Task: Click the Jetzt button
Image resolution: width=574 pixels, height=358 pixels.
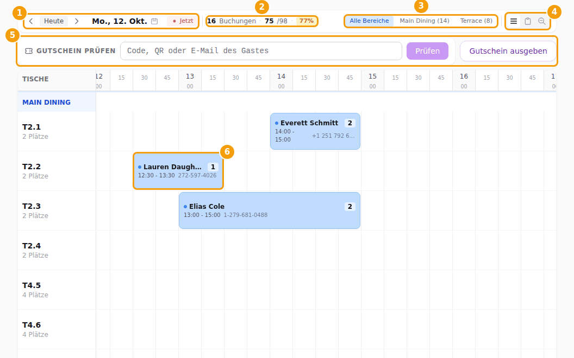Action: click(x=183, y=21)
